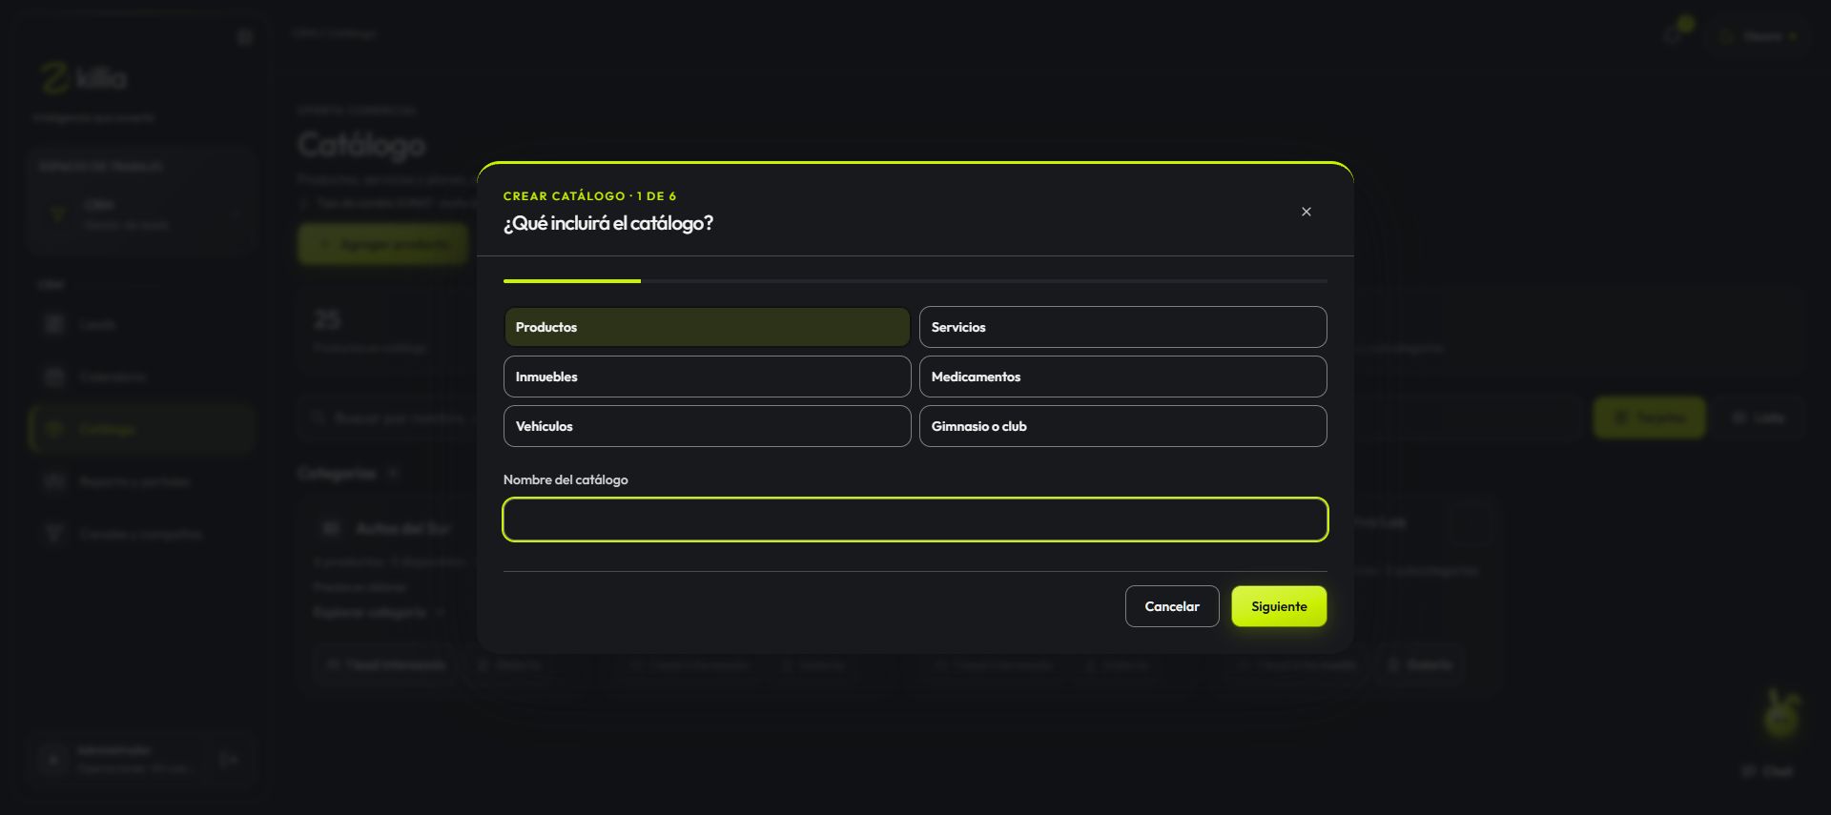Close the Crear catálogo dialog
Screen dimensions: 1831x815
[x=1306, y=212]
